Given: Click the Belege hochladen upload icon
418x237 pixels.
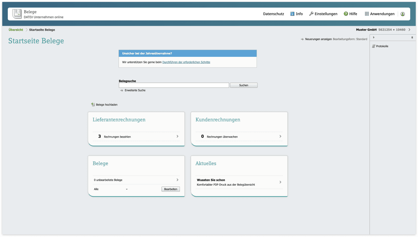Looking at the screenshot, I should click(92, 104).
